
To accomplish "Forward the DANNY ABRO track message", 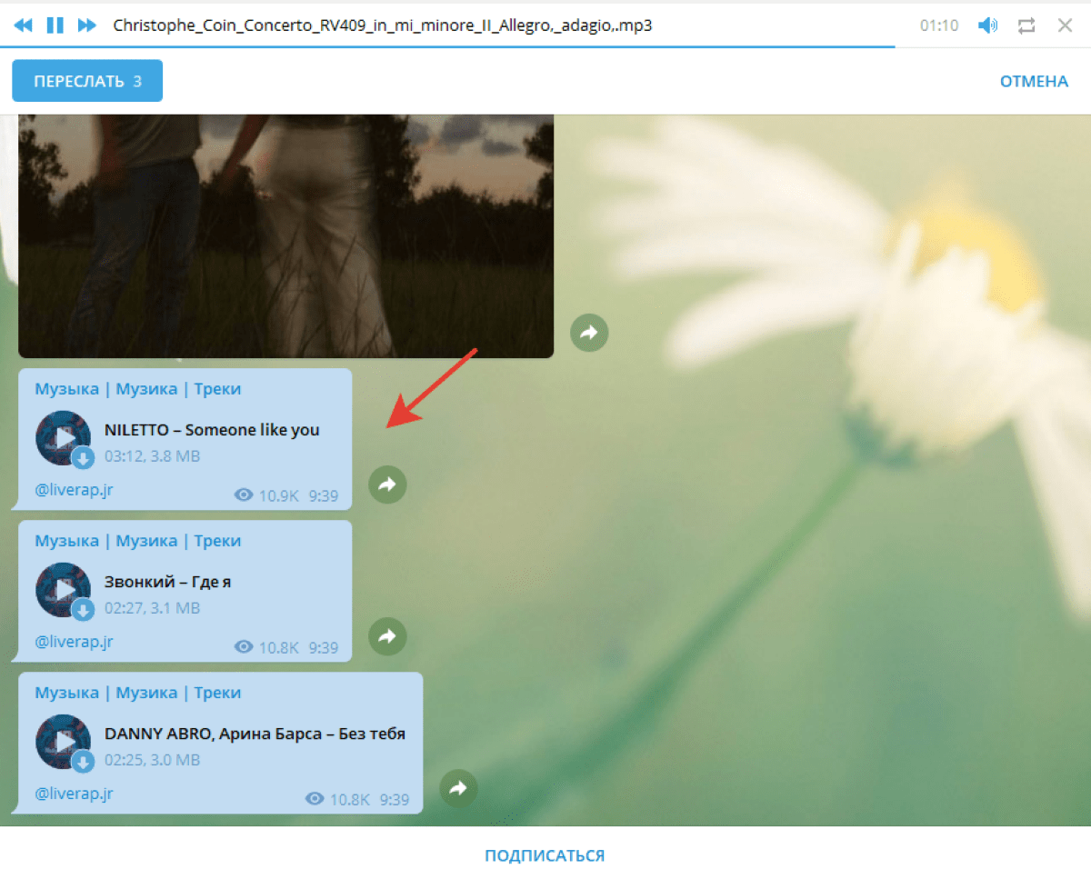I will click(x=458, y=789).
